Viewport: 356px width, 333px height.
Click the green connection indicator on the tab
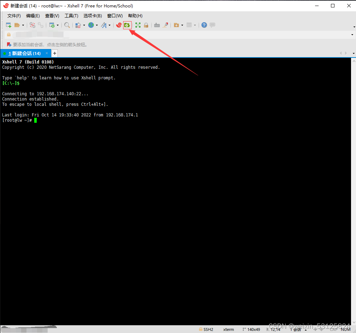[4, 53]
